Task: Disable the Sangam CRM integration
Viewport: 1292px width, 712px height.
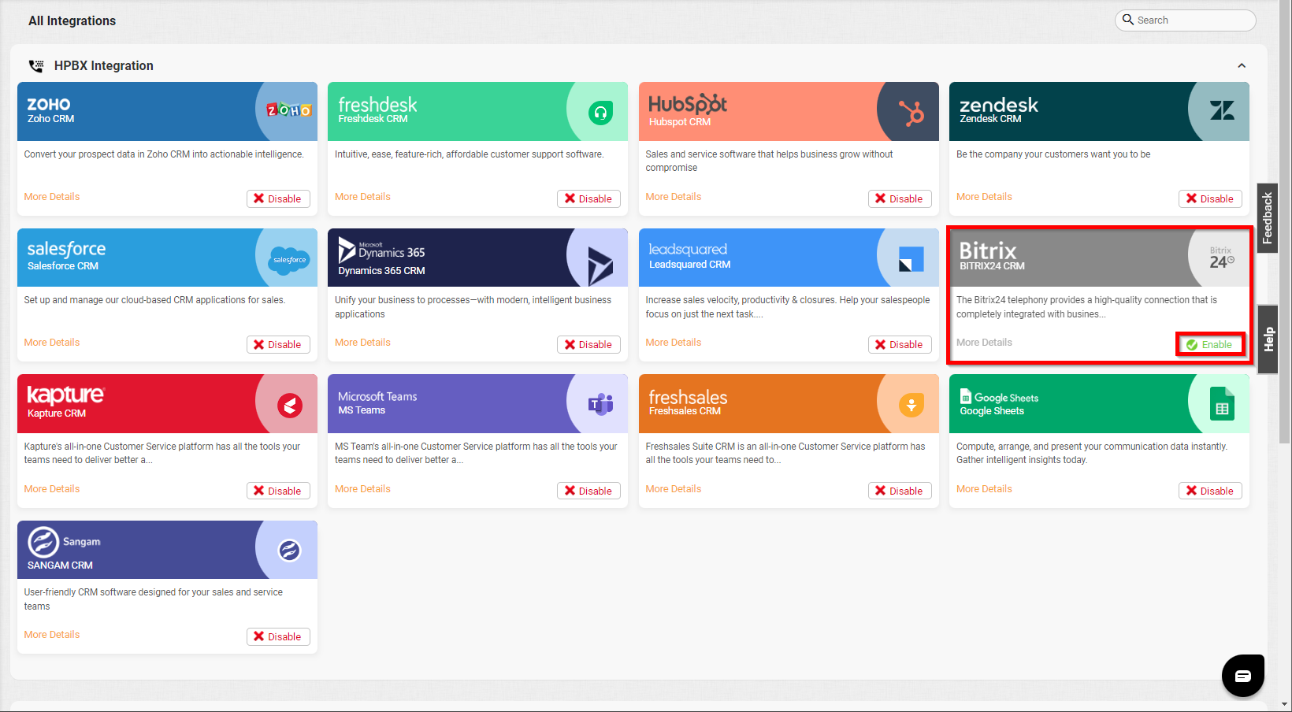Action: (278, 636)
